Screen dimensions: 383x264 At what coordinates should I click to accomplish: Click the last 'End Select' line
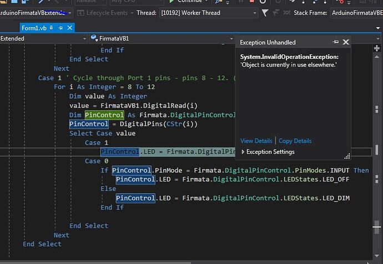click(42, 244)
